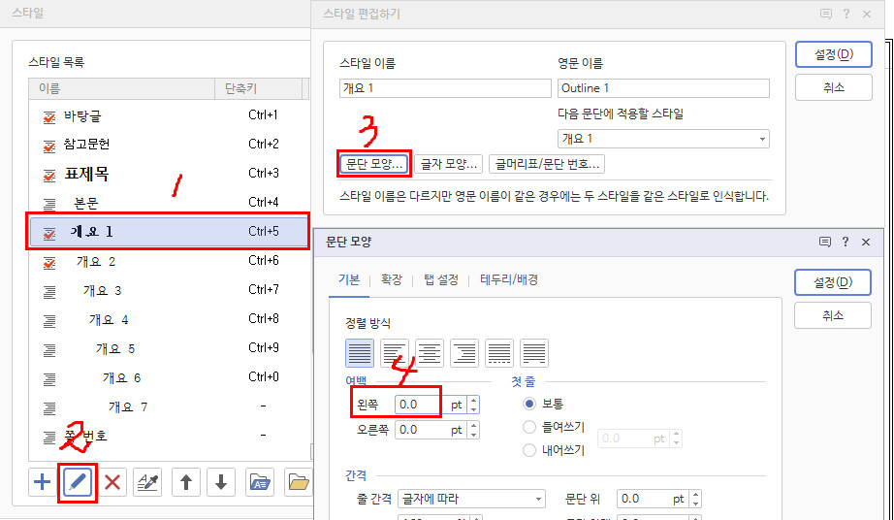Choose the 들여쓰기 radio option
This screenshot has width=894, height=520.
point(529,427)
